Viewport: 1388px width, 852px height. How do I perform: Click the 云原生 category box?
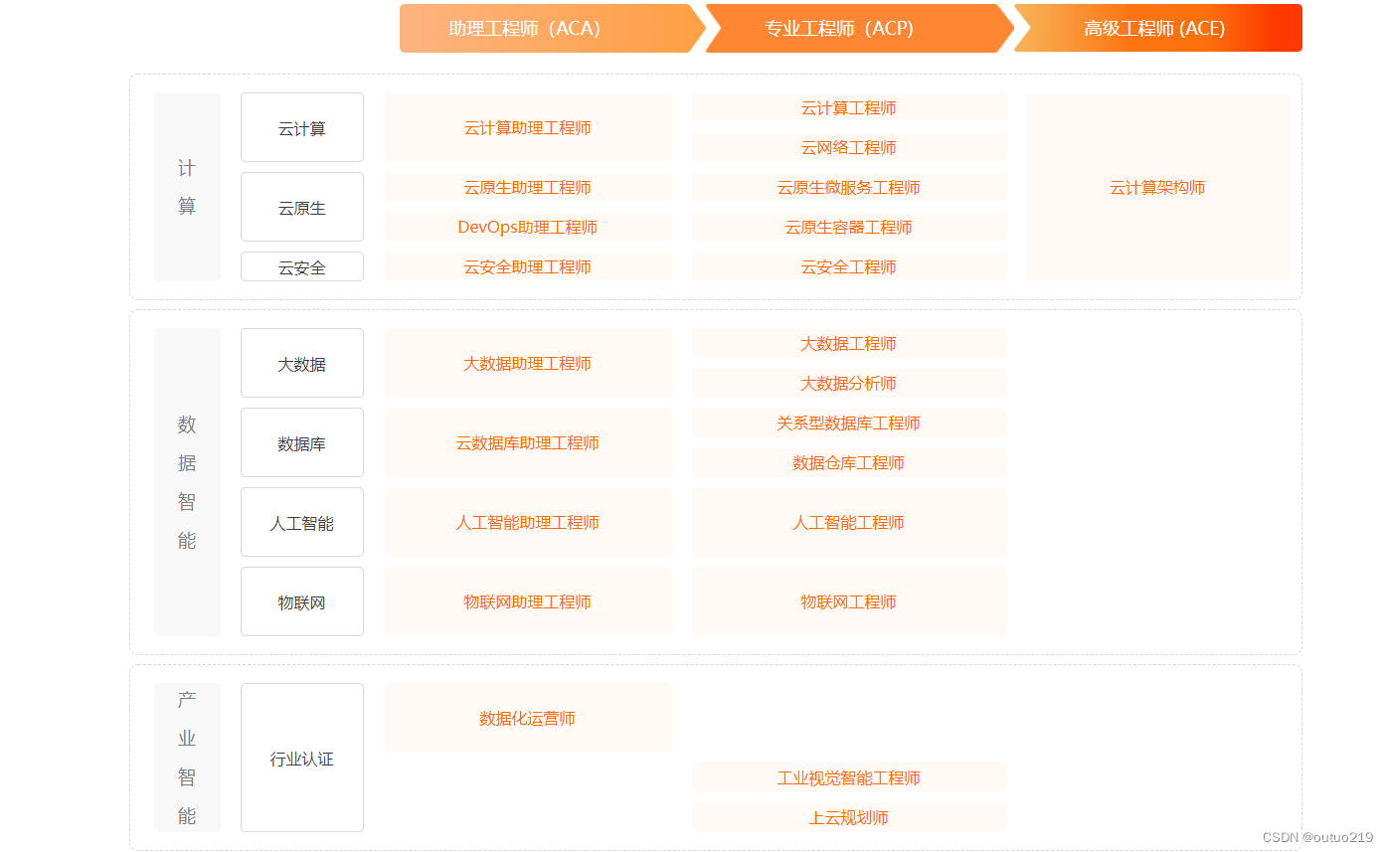pyautogui.click(x=302, y=207)
